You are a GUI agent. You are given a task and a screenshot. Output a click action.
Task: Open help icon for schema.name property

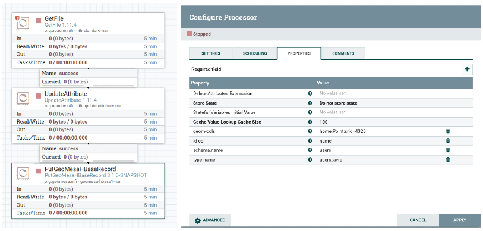point(310,150)
